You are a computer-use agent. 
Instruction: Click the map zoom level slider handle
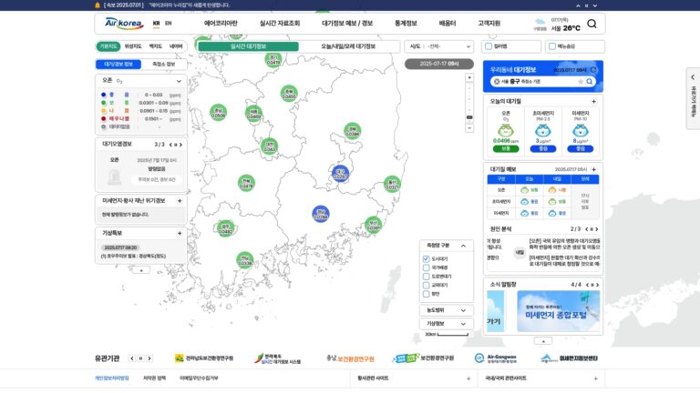click(x=469, y=117)
